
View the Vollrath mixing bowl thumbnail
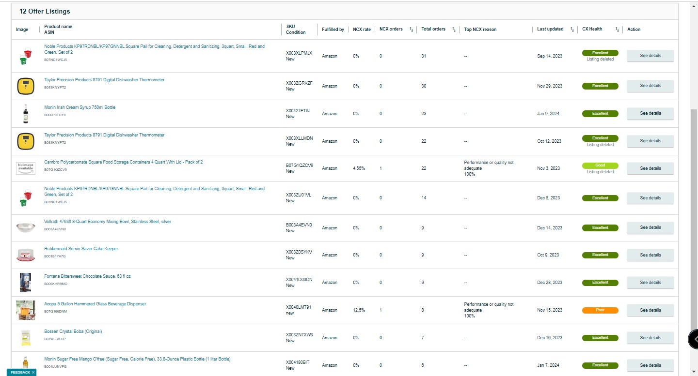26,227
